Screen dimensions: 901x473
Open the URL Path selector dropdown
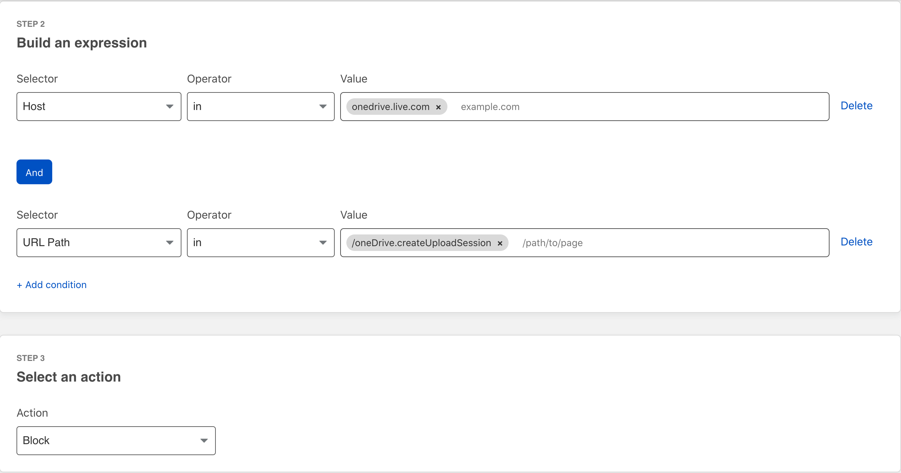(x=99, y=242)
